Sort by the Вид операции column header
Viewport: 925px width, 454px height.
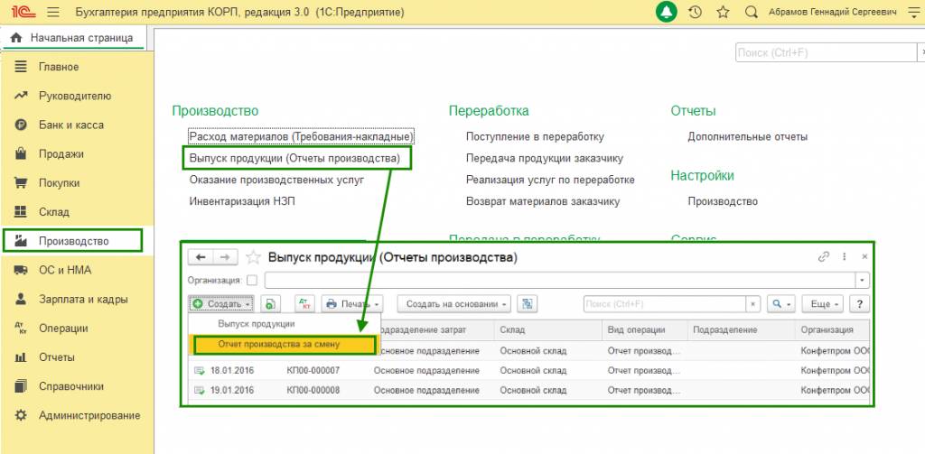[x=645, y=329]
